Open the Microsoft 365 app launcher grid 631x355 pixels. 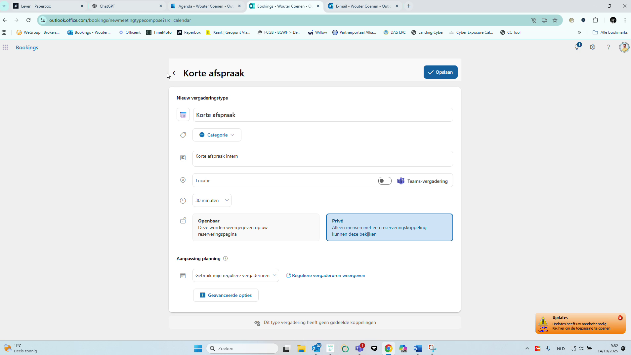point(5,47)
